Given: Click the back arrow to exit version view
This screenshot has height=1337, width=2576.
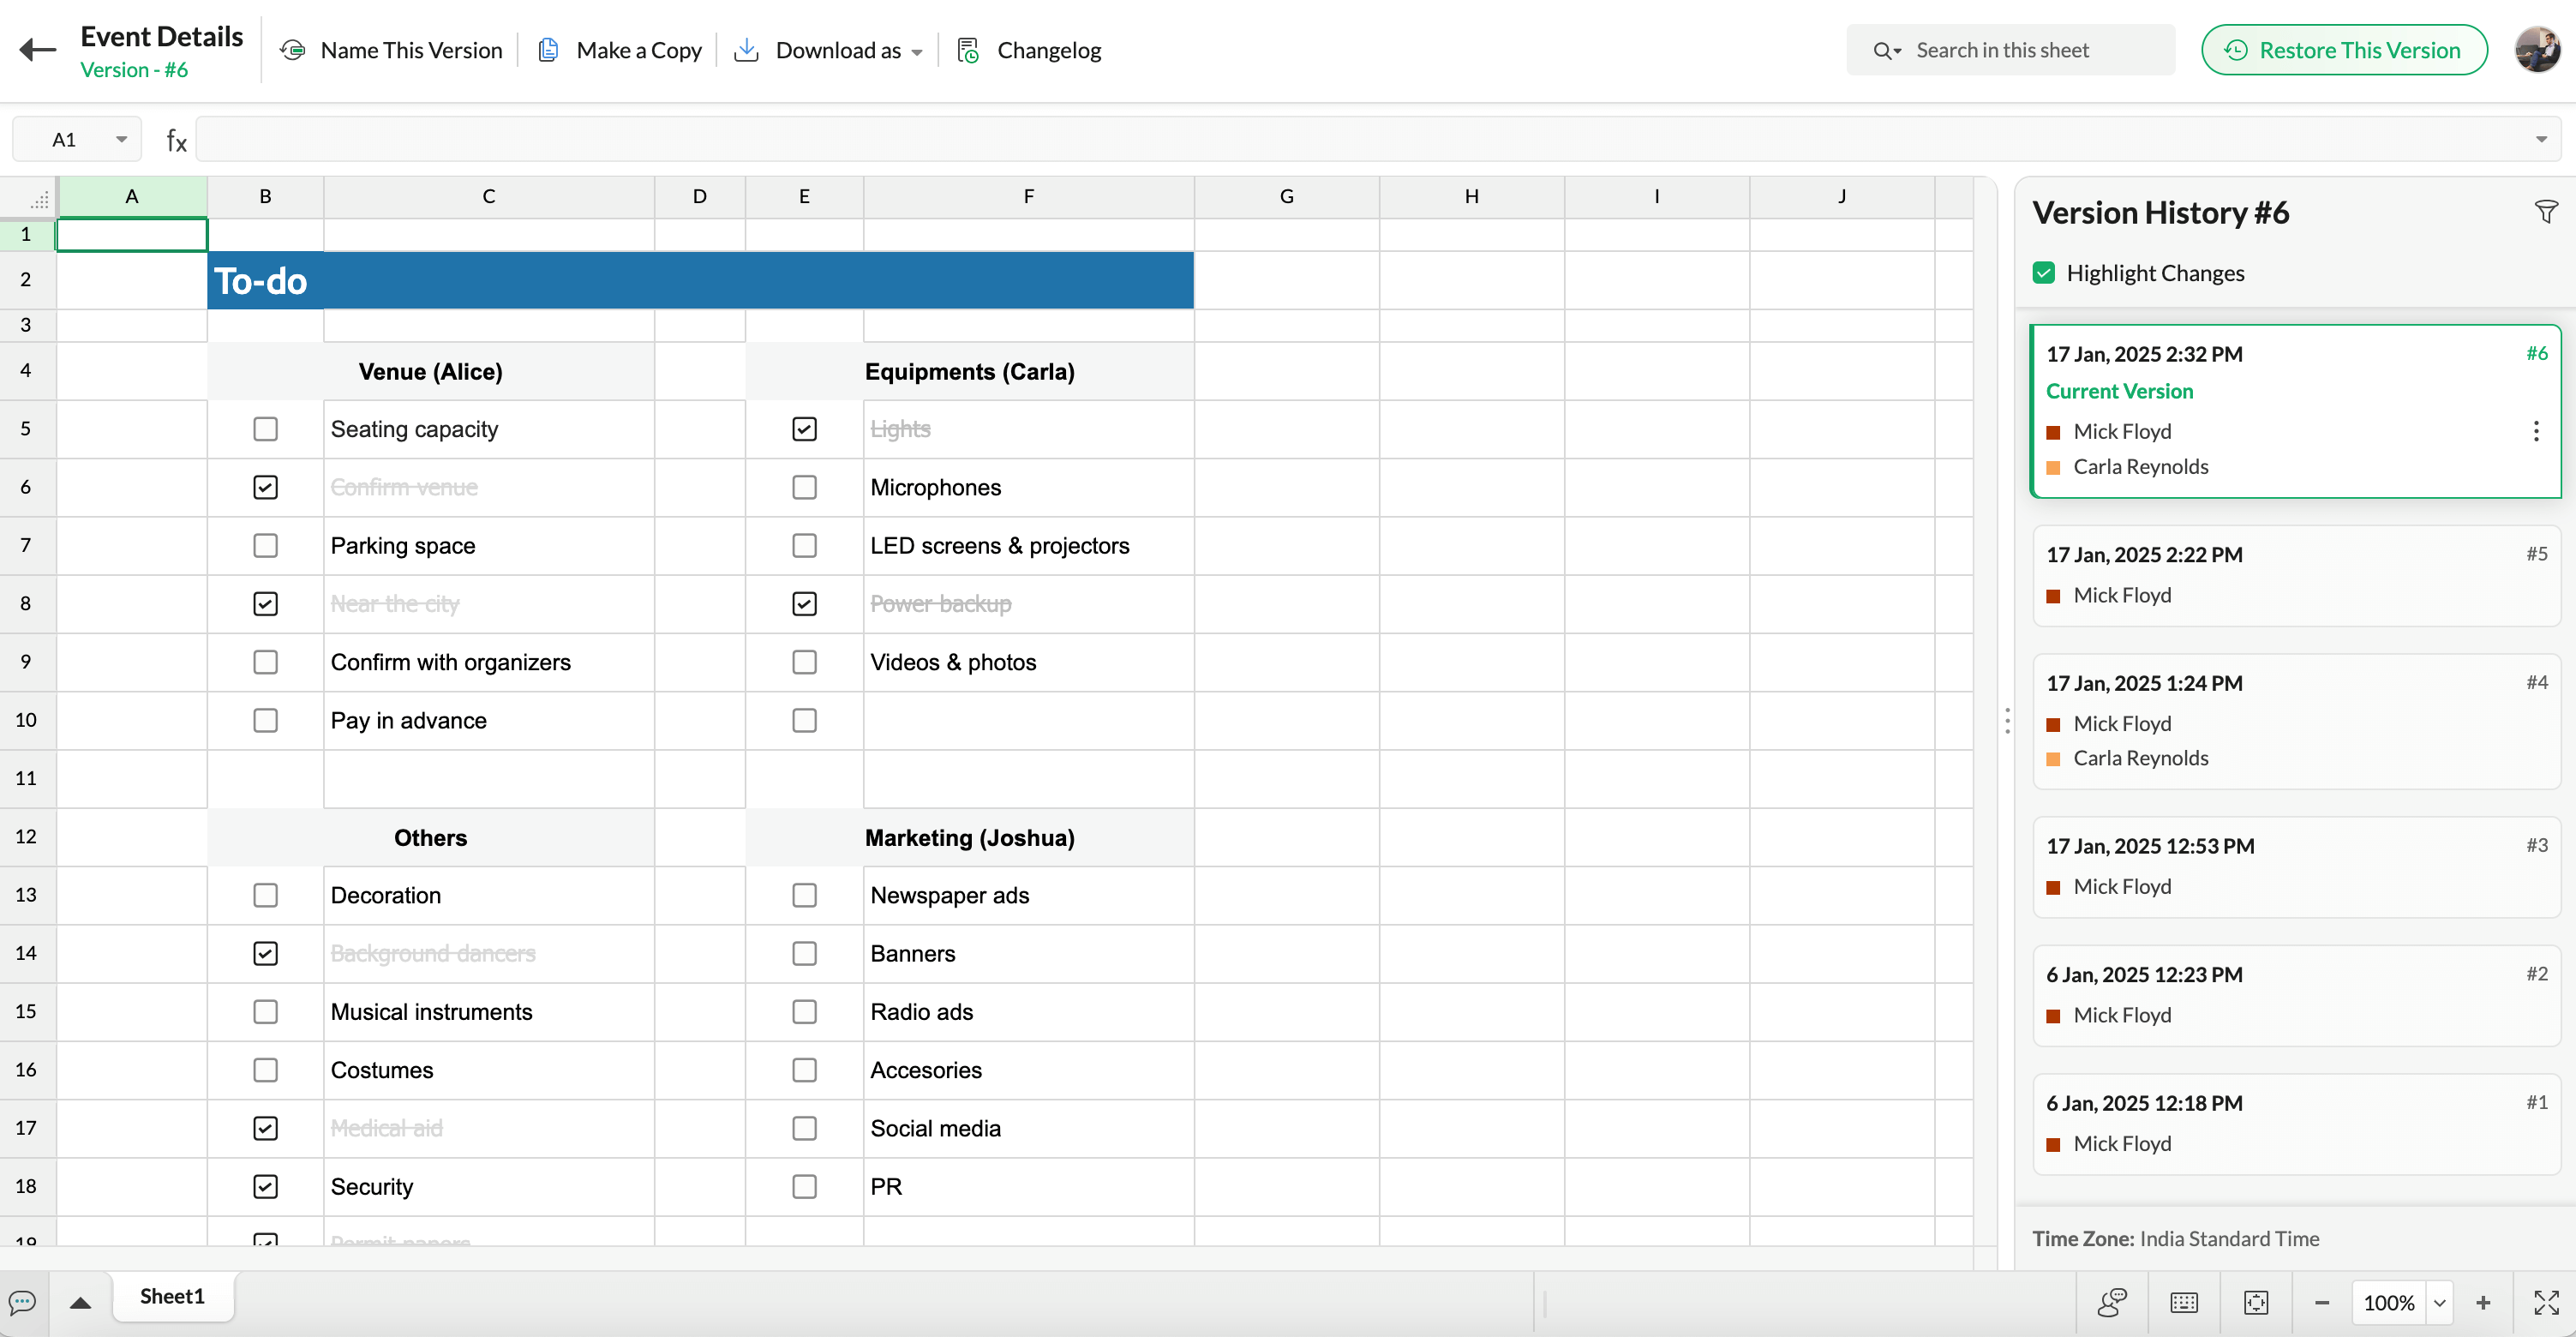Looking at the screenshot, I should point(37,49).
